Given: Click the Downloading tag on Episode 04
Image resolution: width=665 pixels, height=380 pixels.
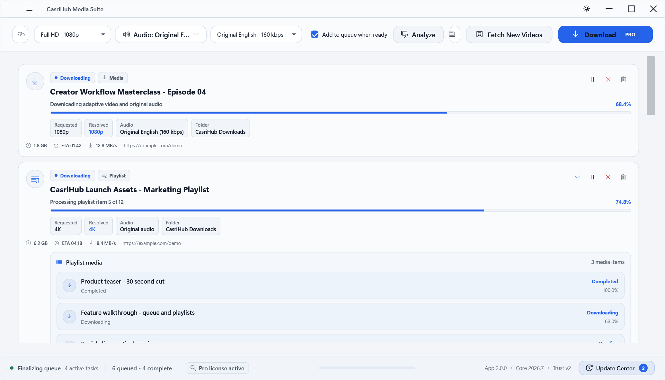Looking at the screenshot, I should [73, 78].
